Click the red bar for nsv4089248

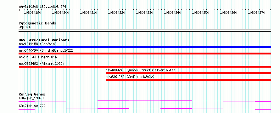pyautogui.click(x=188, y=73)
